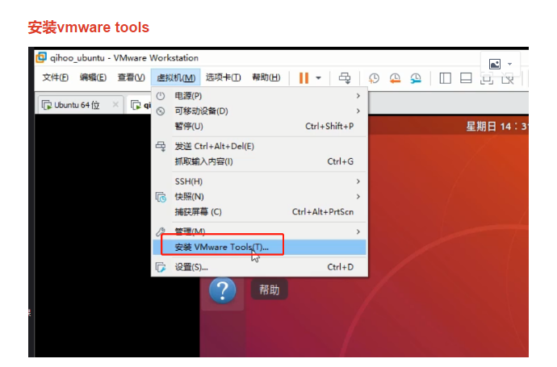Pause the virtual machine with pause icon
Image resolution: width=557 pixels, height=367 pixels.
tap(304, 77)
